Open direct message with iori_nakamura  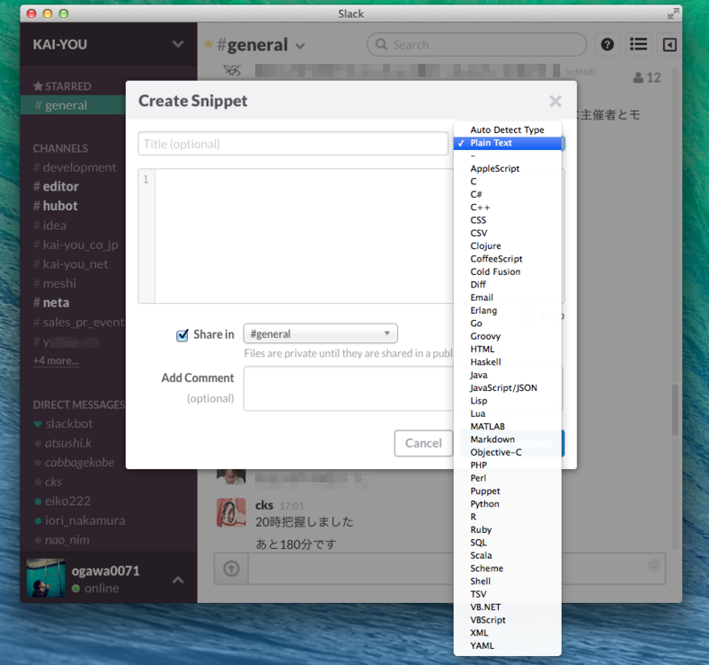(x=80, y=520)
